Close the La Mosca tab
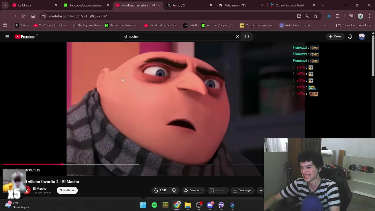 point(56,5)
